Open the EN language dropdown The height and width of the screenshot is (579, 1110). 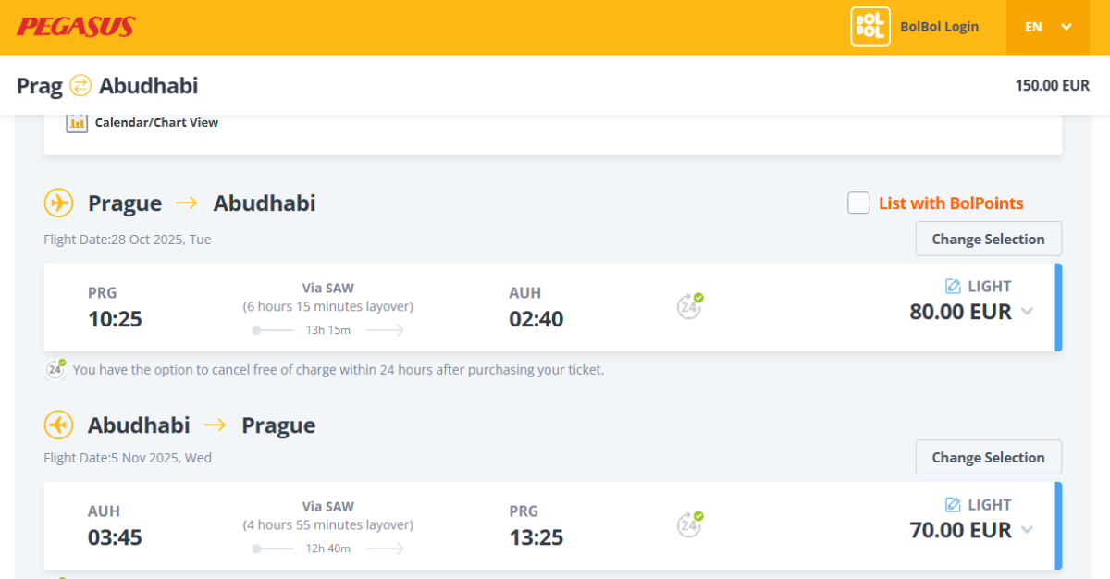click(1048, 27)
